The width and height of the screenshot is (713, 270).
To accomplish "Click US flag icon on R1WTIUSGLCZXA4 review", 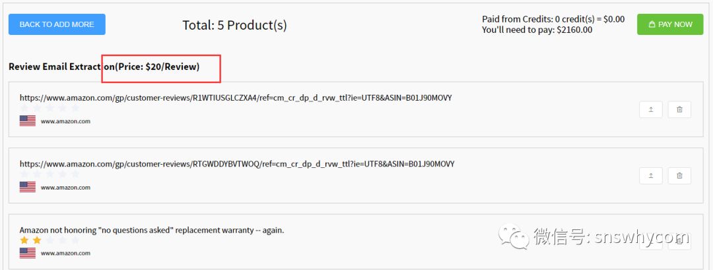I will pos(28,121).
